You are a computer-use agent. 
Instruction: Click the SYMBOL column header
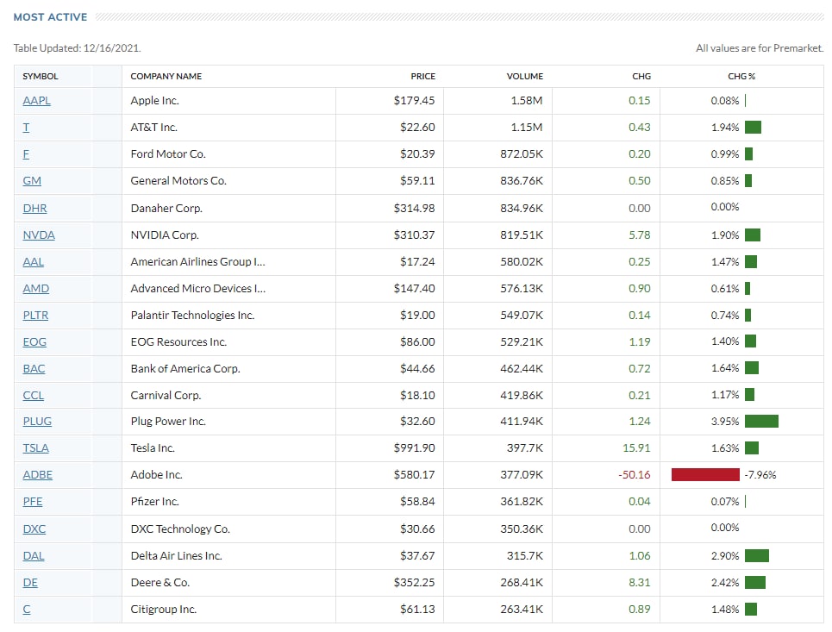(41, 77)
